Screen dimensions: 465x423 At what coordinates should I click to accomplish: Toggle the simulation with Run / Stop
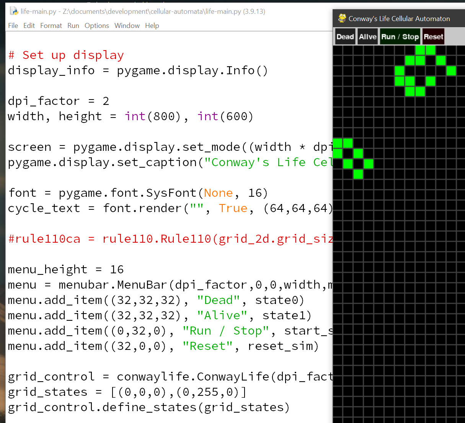400,37
